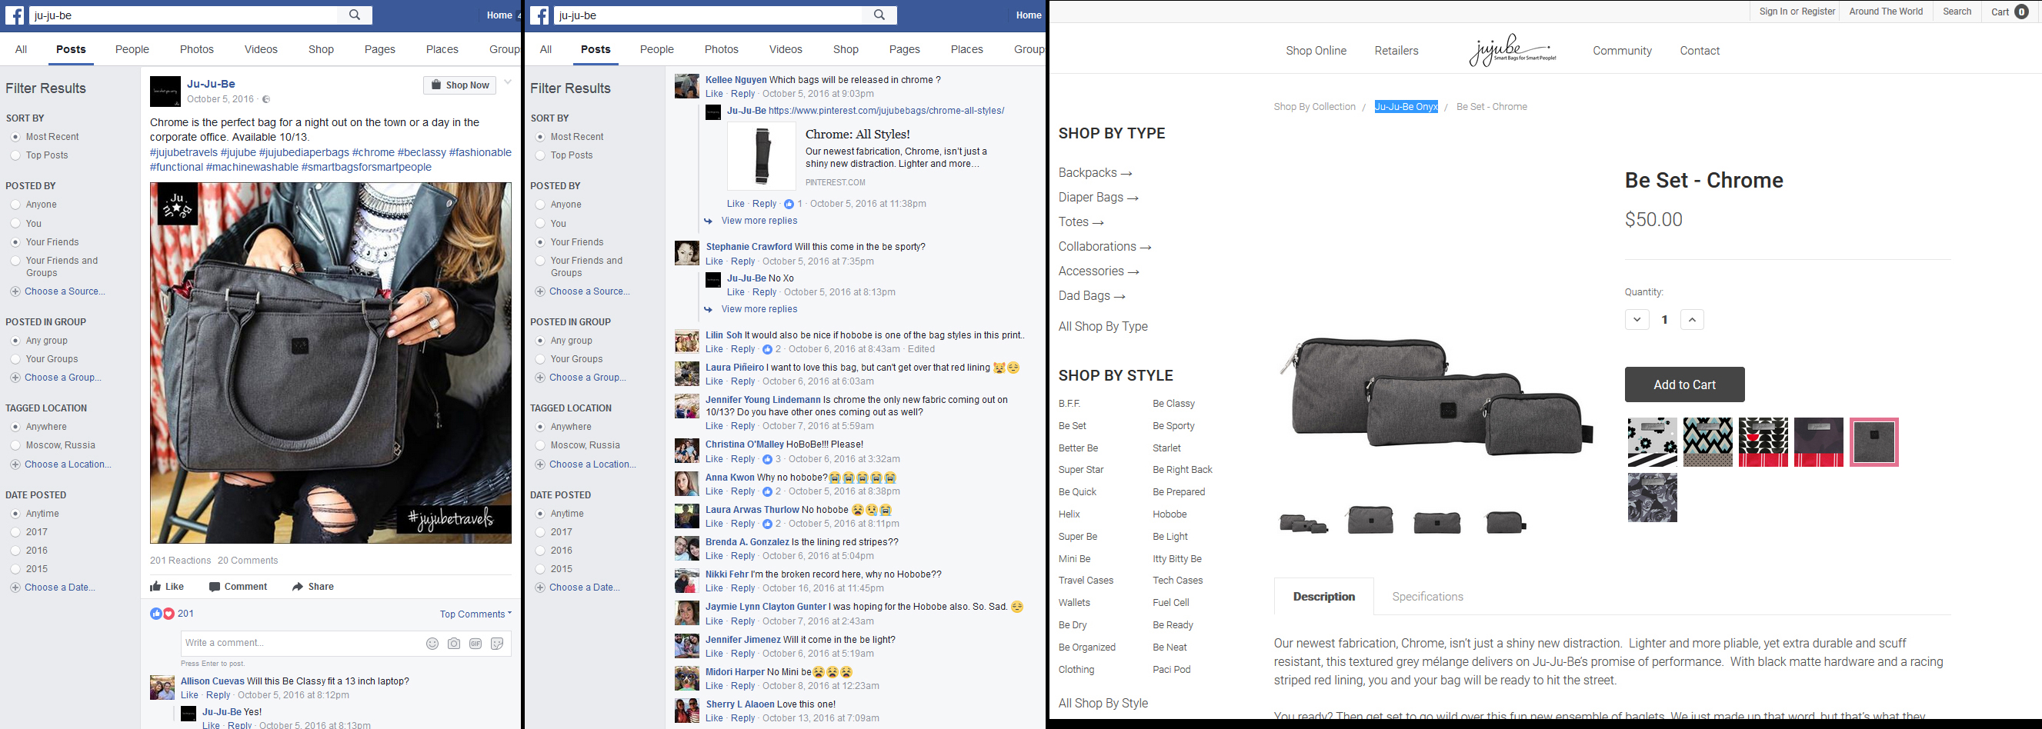Expand View more replies under Kellee's comment

pos(759,221)
